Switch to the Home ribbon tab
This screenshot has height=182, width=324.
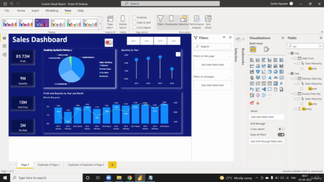(x=21, y=11)
